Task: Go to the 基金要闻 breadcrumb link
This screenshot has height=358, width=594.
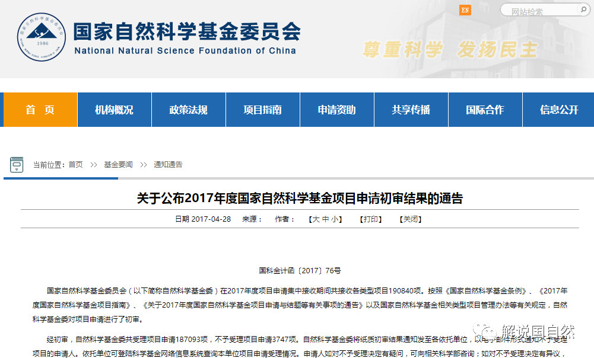Action: point(118,165)
